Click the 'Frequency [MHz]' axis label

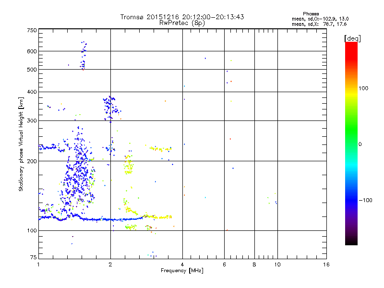coord(182,270)
